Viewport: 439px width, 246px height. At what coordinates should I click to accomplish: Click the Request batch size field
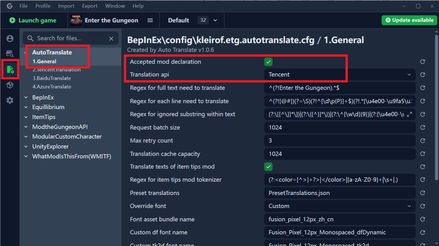point(340,128)
